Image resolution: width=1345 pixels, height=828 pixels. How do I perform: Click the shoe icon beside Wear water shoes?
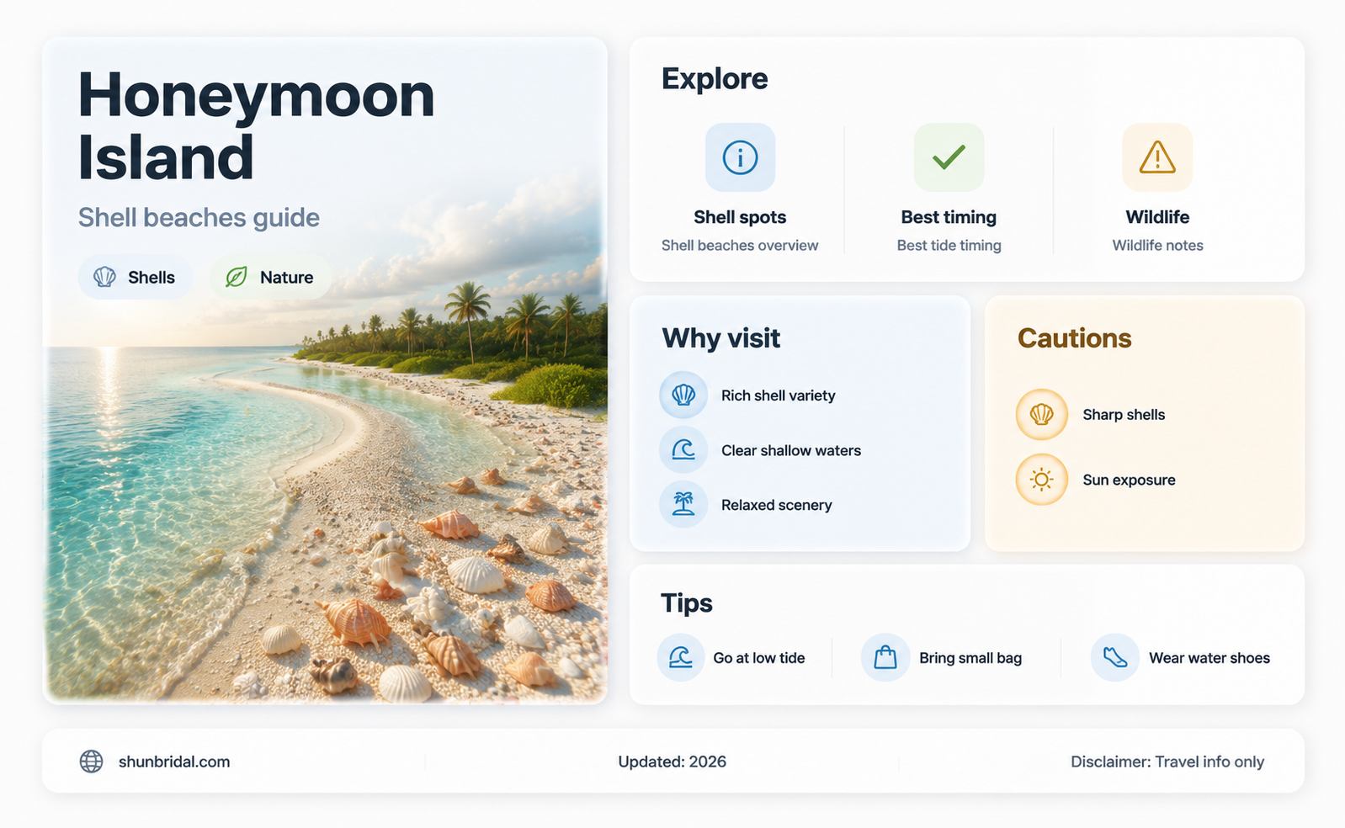1115,657
